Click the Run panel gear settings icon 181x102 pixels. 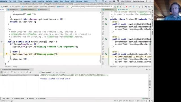[147, 69]
